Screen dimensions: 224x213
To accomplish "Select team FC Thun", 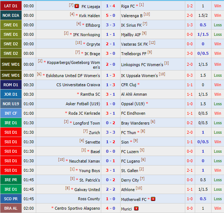I will pyautogui.click(x=128, y=133).
